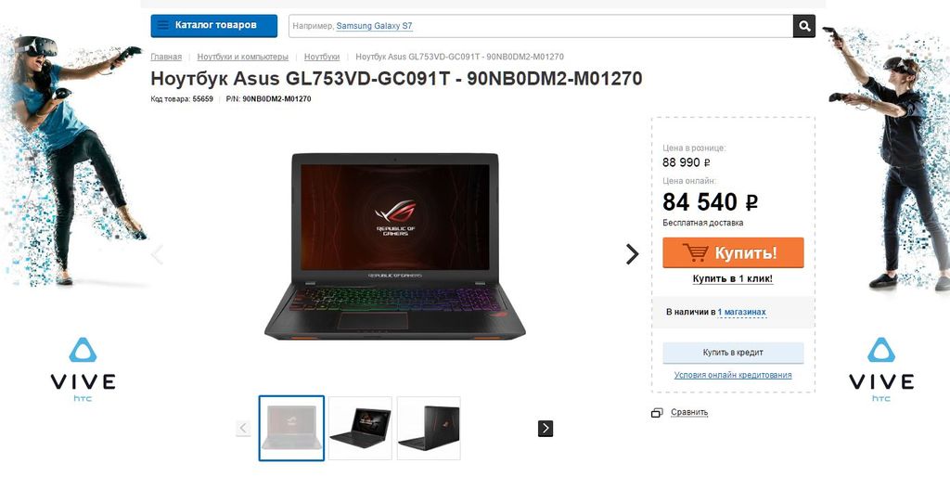Screen dimensions: 950x489
Task: Click Купить в кредит button
Action: coord(733,353)
